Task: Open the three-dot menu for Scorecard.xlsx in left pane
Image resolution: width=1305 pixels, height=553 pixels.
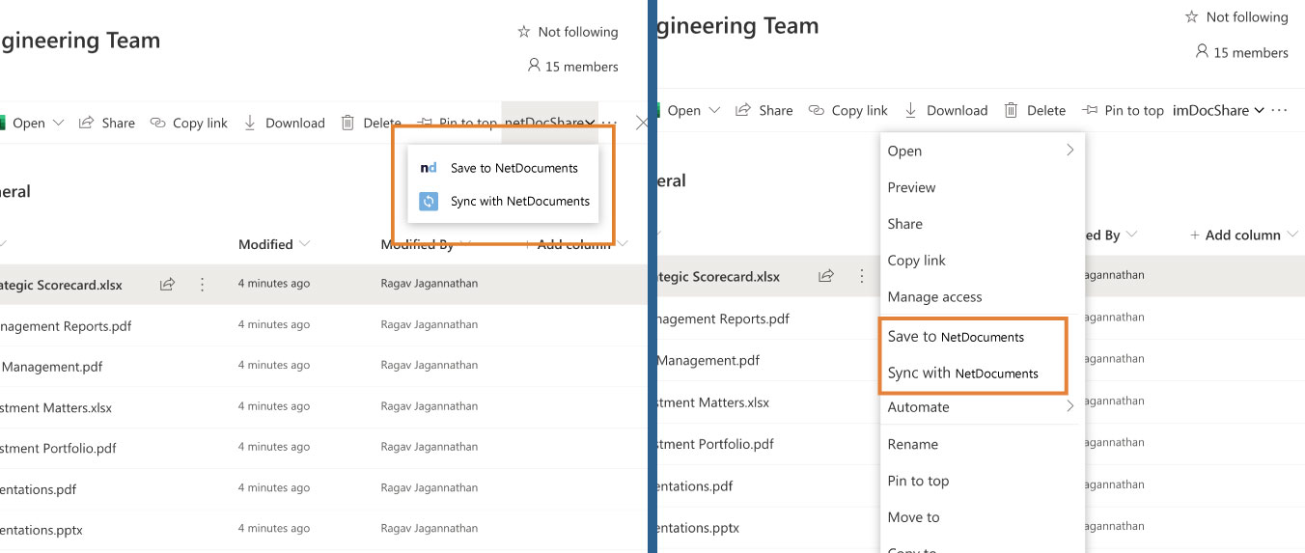Action: 202,284
